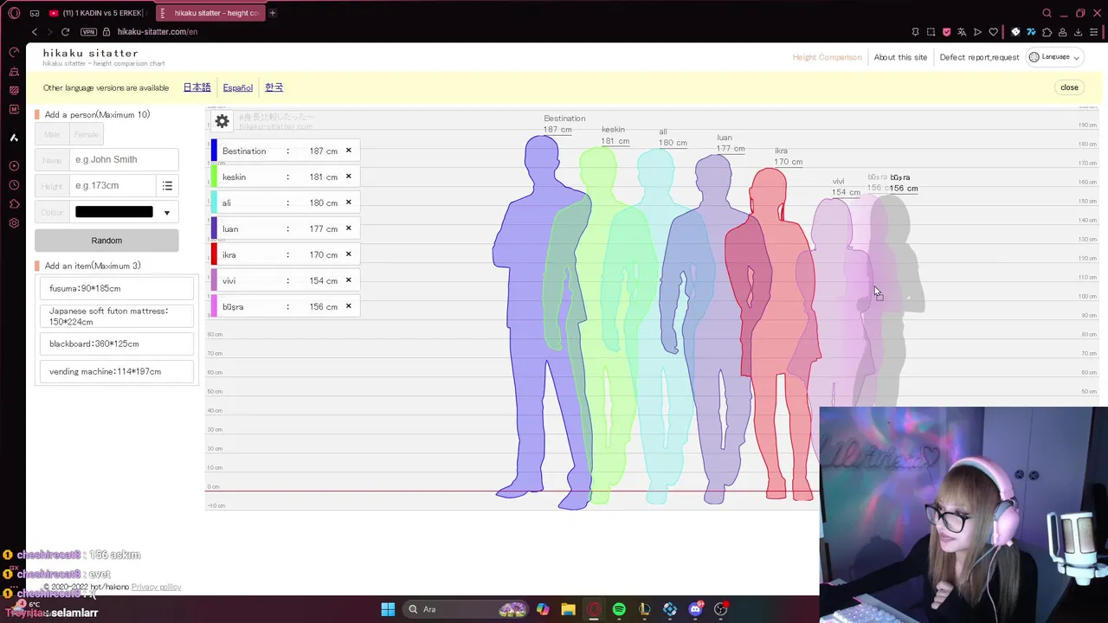Open the Height Comparison page
The height and width of the screenshot is (623, 1108).
[x=827, y=57]
